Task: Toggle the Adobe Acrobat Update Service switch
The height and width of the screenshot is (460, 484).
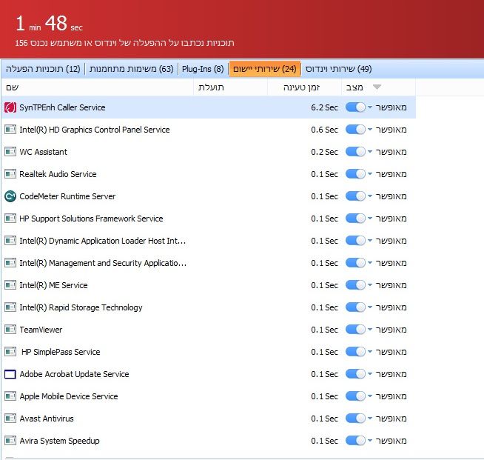Action: pyautogui.click(x=355, y=374)
